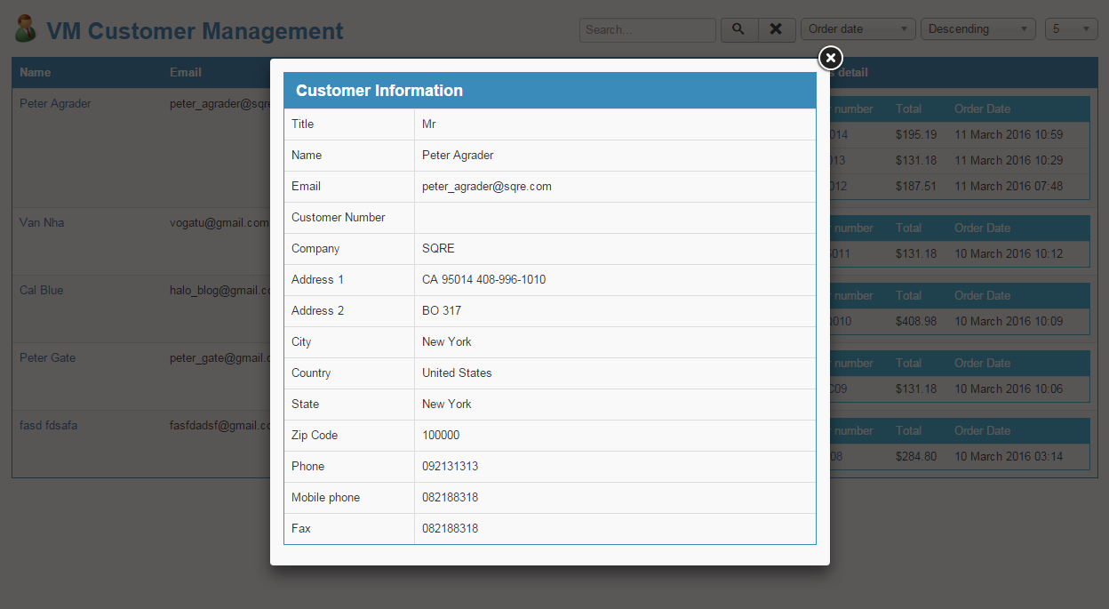1109x609 pixels.
Task: Click the Fax label in popup
Action: coord(301,528)
